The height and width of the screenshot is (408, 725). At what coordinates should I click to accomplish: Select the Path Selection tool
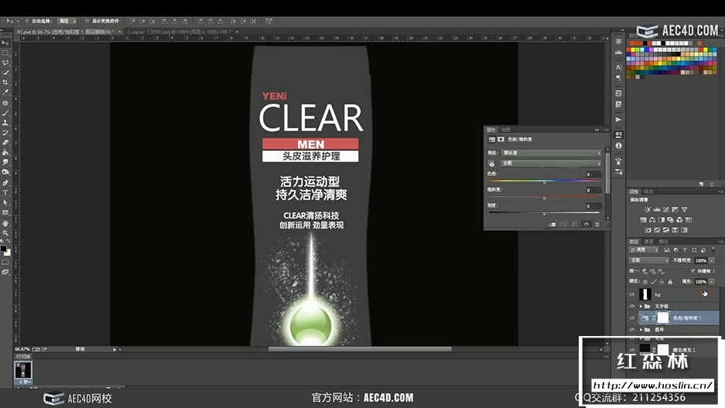pyautogui.click(x=5, y=203)
